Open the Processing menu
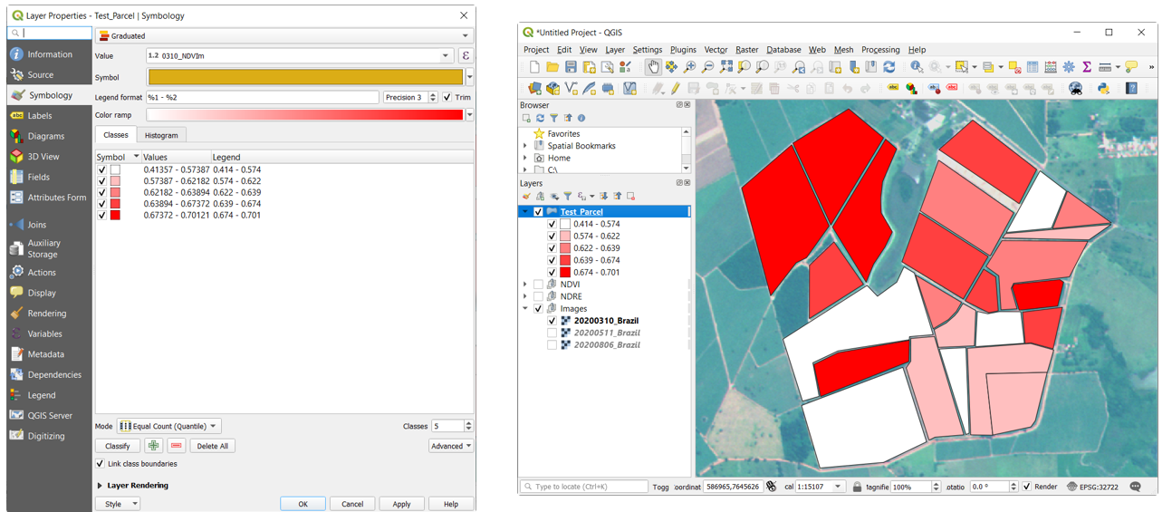Image resolution: width=1172 pixels, height=512 pixels. [879, 50]
